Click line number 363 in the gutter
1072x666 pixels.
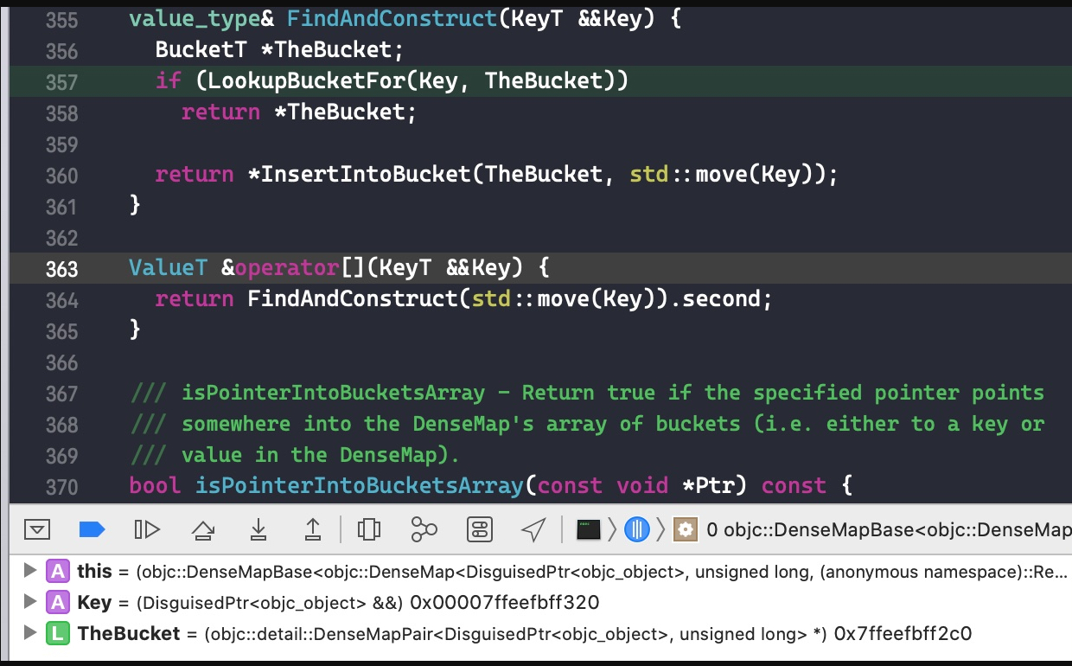(61, 269)
